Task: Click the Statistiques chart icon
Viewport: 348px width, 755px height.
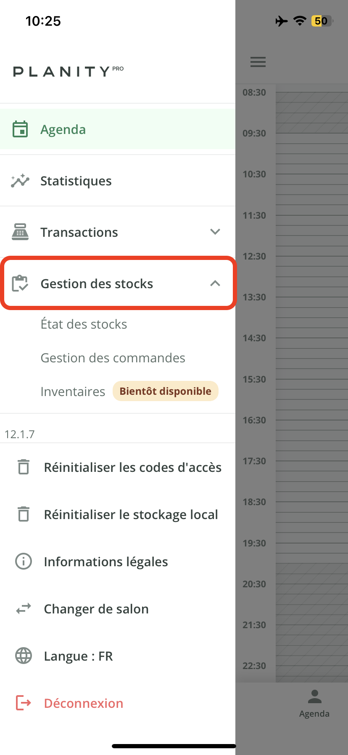Action: coord(20,181)
